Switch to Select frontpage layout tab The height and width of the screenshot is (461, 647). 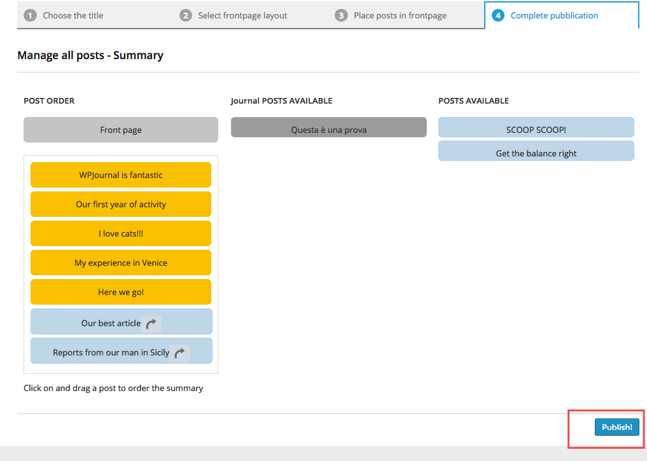coord(242,15)
